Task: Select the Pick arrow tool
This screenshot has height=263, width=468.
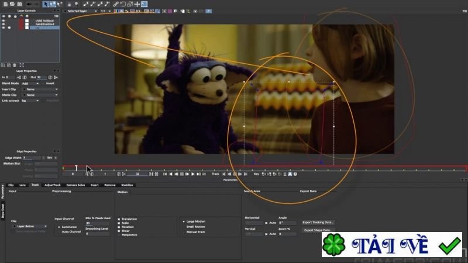Action: coord(46,4)
